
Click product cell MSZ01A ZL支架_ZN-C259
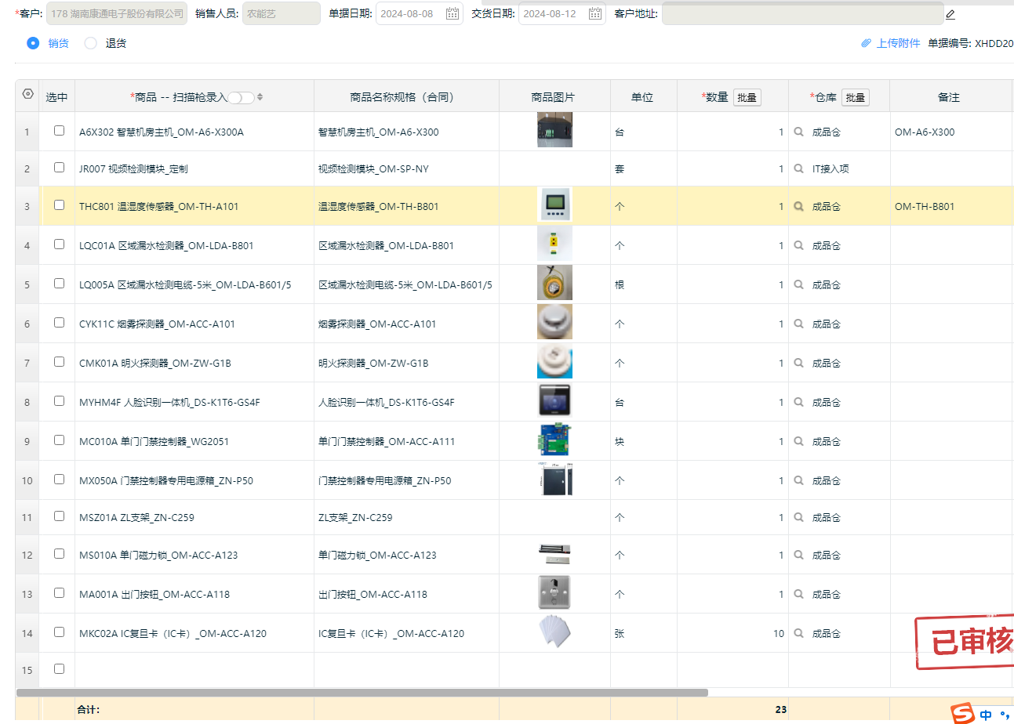(x=194, y=517)
